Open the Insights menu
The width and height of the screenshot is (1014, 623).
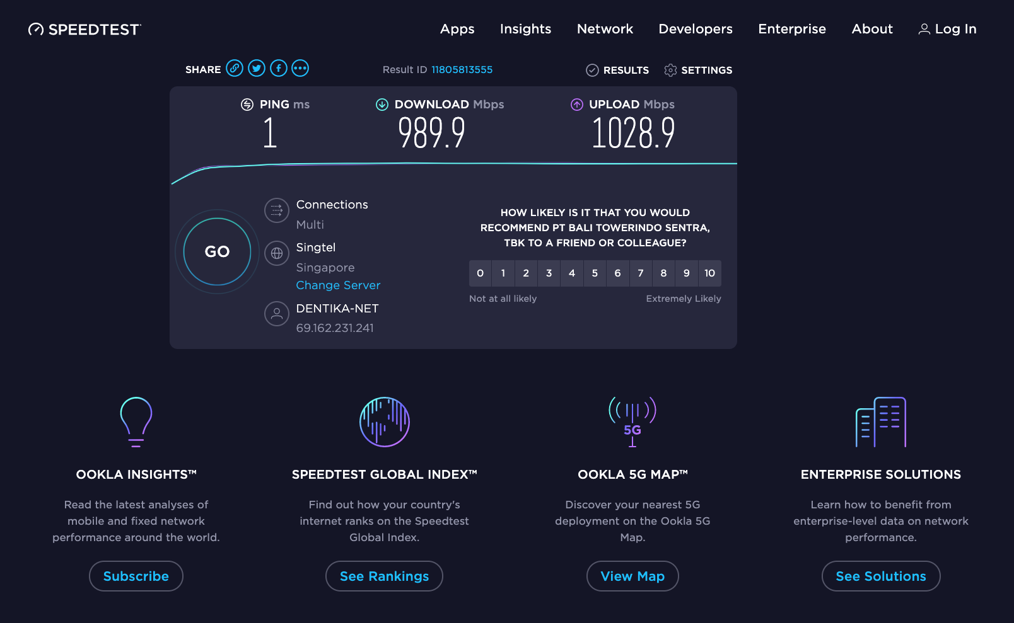coord(525,29)
